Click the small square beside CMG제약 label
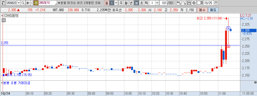 pos(2,16)
